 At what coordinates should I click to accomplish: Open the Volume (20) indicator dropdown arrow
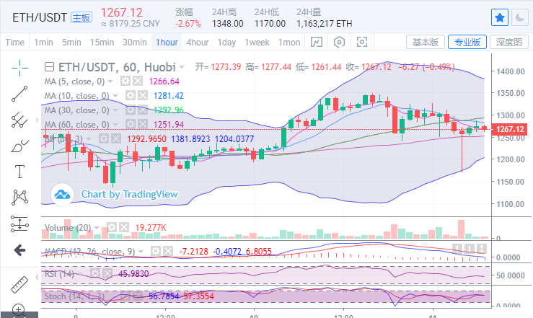pyautogui.click(x=98, y=227)
